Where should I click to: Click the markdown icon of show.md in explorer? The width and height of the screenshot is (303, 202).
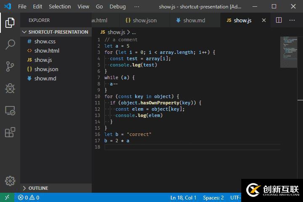point(29,78)
